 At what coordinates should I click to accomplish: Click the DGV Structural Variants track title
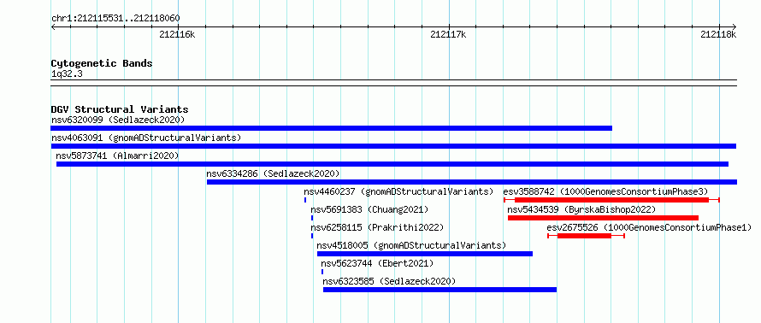pos(120,109)
